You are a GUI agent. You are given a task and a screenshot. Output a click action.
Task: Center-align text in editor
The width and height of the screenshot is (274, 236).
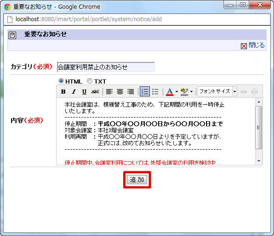pyautogui.click(x=120, y=91)
